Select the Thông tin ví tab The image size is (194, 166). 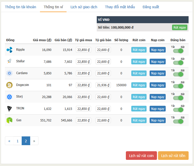click(53, 7)
